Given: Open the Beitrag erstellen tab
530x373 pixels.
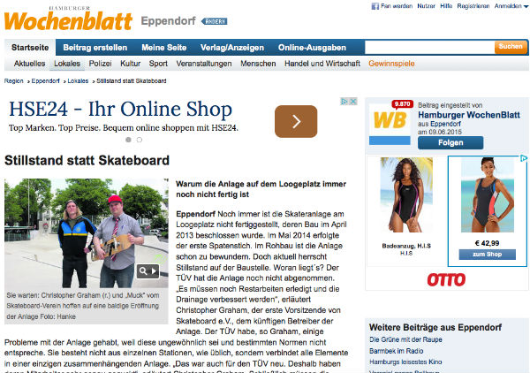Looking at the screenshot, I should pyautogui.click(x=94, y=46).
